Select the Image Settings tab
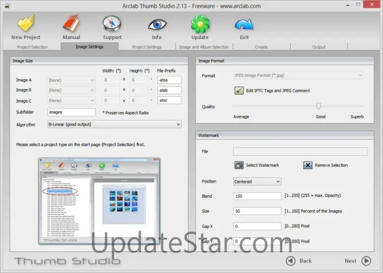The image size is (383, 273). click(90, 47)
